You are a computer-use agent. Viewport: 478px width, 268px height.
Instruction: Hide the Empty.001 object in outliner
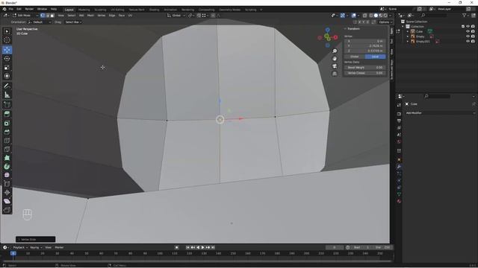pyautogui.click(x=468, y=42)
